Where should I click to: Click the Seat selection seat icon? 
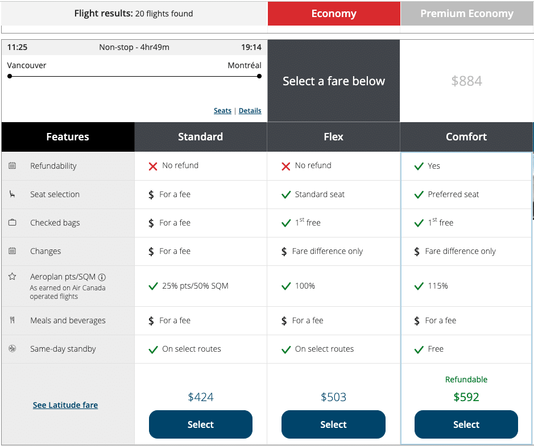13,194
